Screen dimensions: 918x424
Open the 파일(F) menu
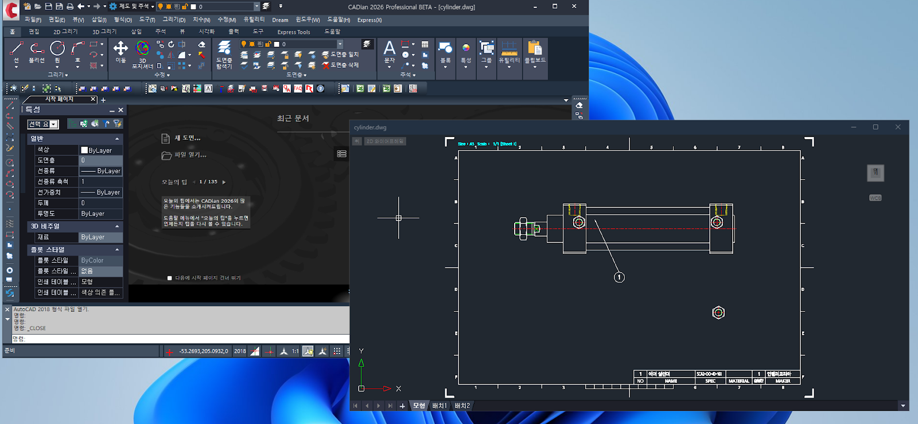tap(33, 19)
